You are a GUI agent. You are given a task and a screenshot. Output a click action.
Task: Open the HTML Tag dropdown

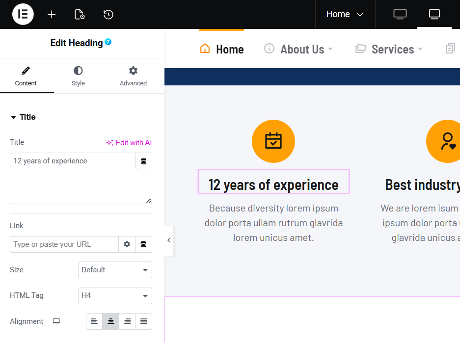pos(115,295)
